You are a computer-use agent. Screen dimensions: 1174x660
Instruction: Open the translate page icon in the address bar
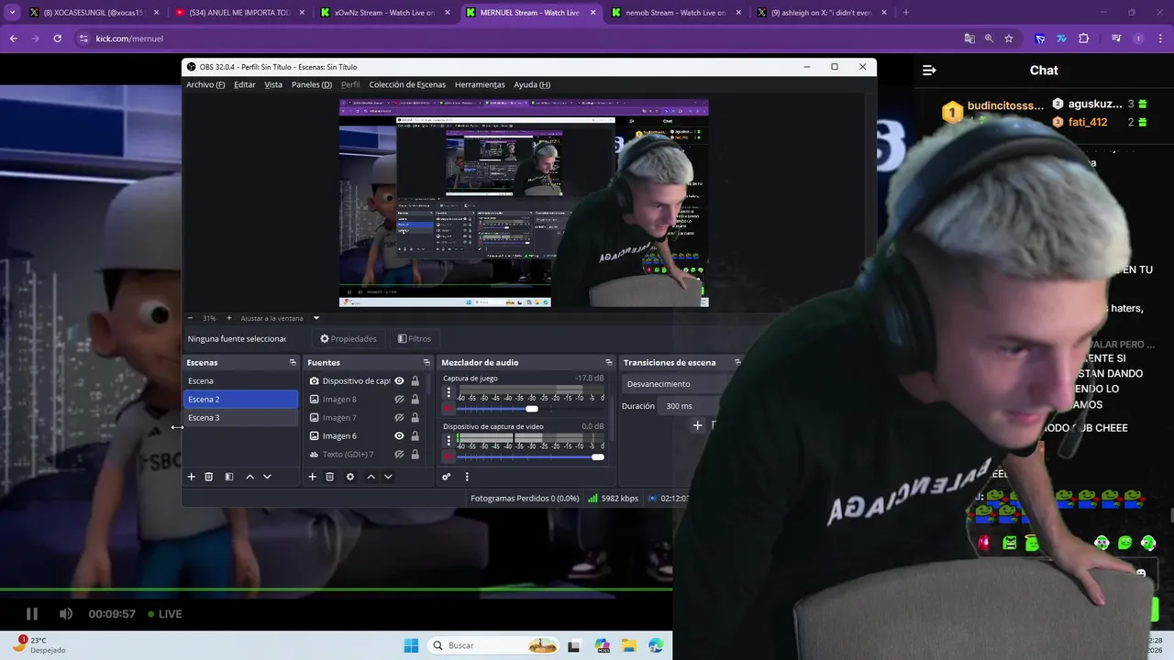[x=969, y=38]
